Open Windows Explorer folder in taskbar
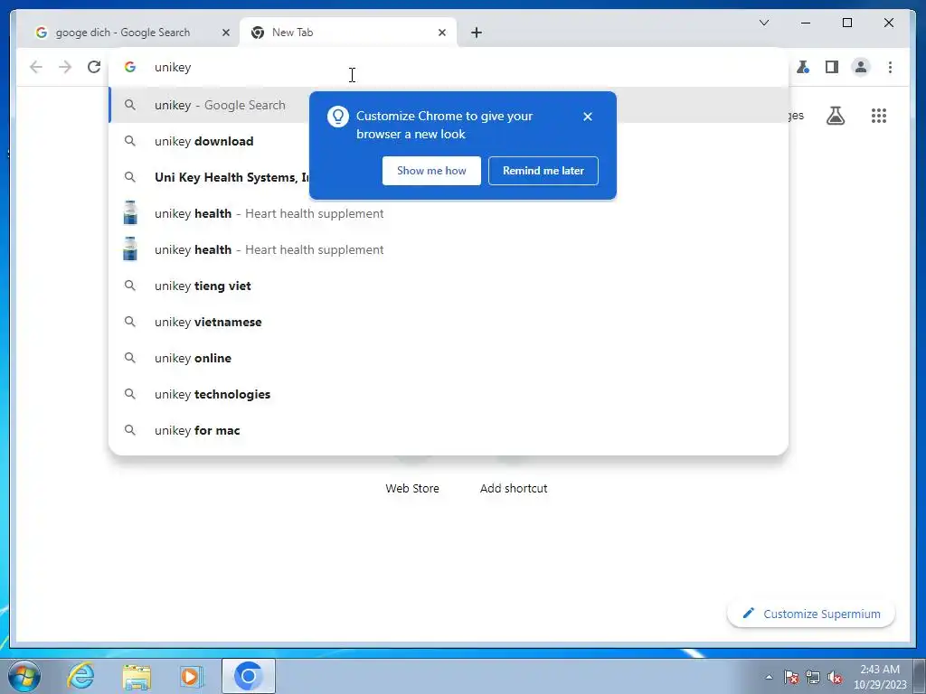 [x=137, y=676]
